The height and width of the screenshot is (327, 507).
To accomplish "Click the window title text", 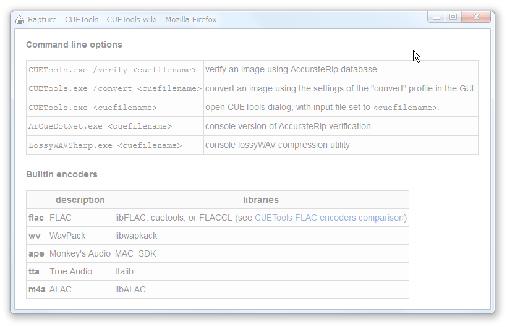I will point(122,20).
